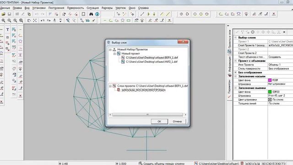The height and width of the screenshot is (165, 293).
Task: Click the pan down arrow icon
Action: (x=60, y=20)
